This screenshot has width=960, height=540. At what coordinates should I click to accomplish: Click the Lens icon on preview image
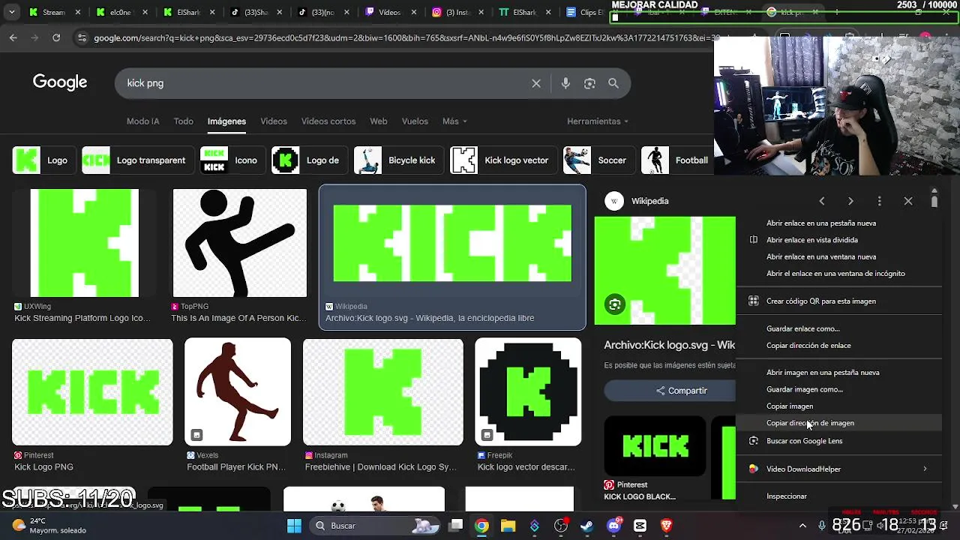615,304
